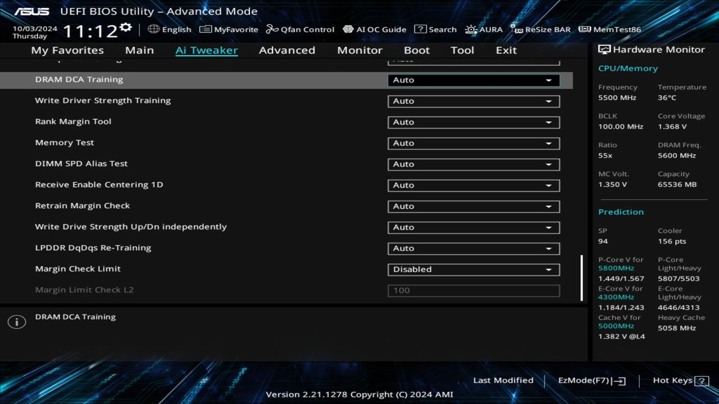This screenshot has height=404, width=719.
Task: Switch to the Advanced tab
Action: tap(287, 50)
